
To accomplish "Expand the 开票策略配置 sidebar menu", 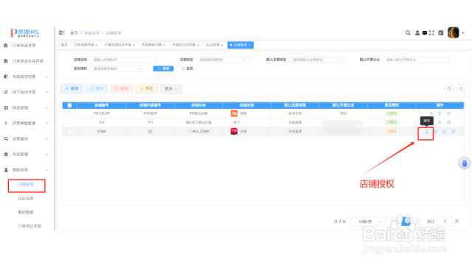I will [26, 123].
